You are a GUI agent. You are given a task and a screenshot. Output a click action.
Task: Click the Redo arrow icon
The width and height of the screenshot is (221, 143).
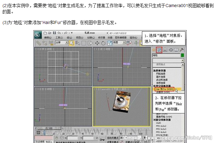(x=66, y=33)
